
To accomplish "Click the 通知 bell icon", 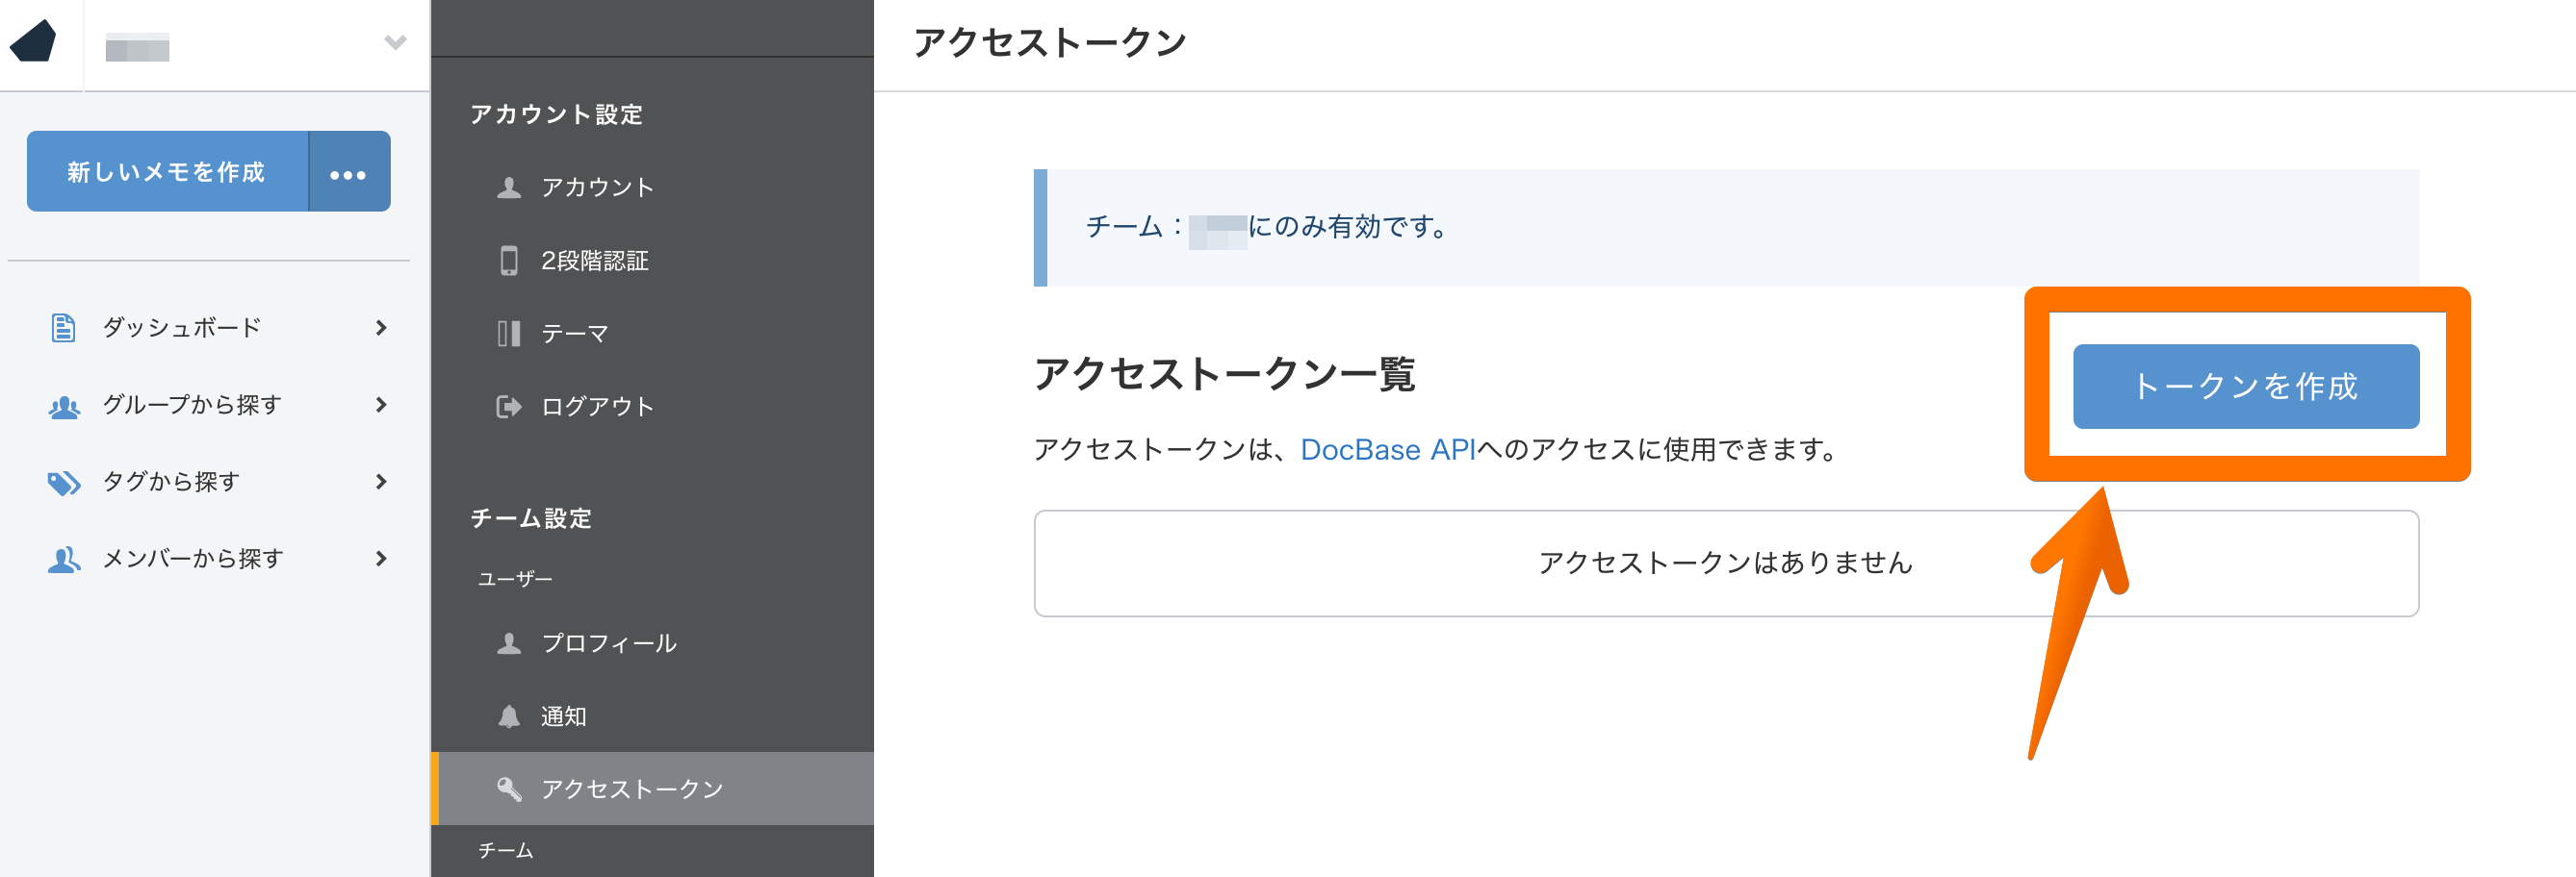I will (x=509, y=716).
